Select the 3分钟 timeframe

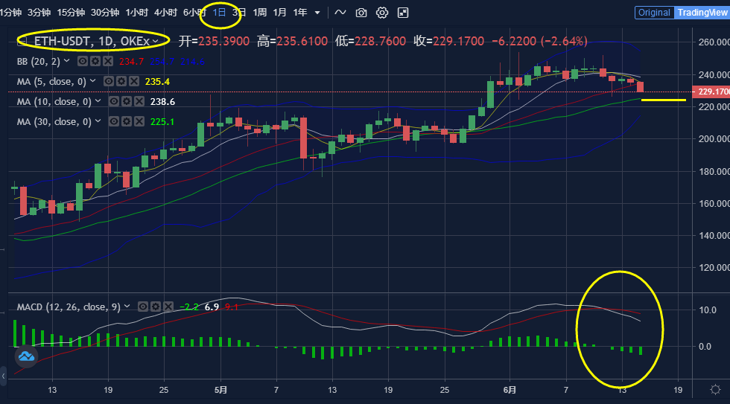(x=39, y=13)
